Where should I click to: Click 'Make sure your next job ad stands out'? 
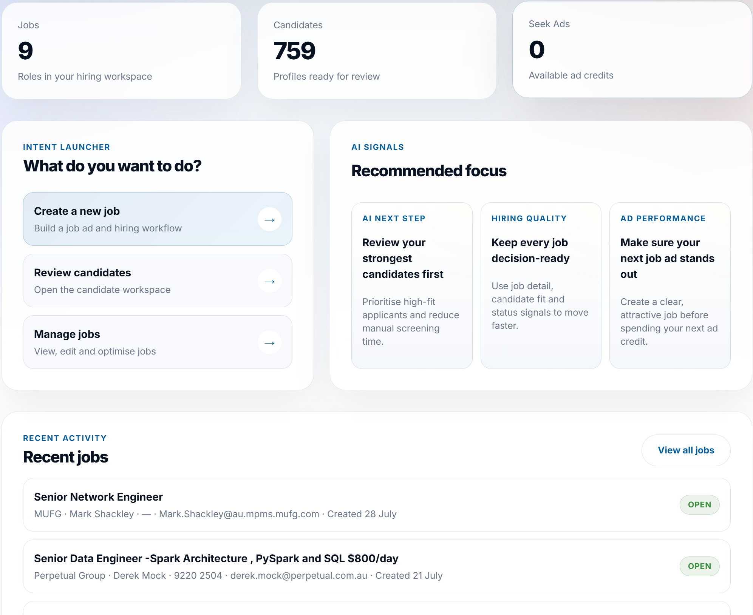point(667,258)
